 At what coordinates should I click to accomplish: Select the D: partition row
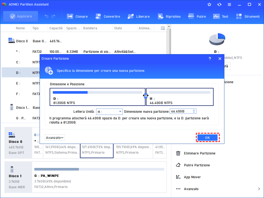tap(21, 73)
